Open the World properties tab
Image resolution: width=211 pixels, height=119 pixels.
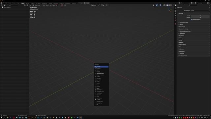(x=175, y=20)
